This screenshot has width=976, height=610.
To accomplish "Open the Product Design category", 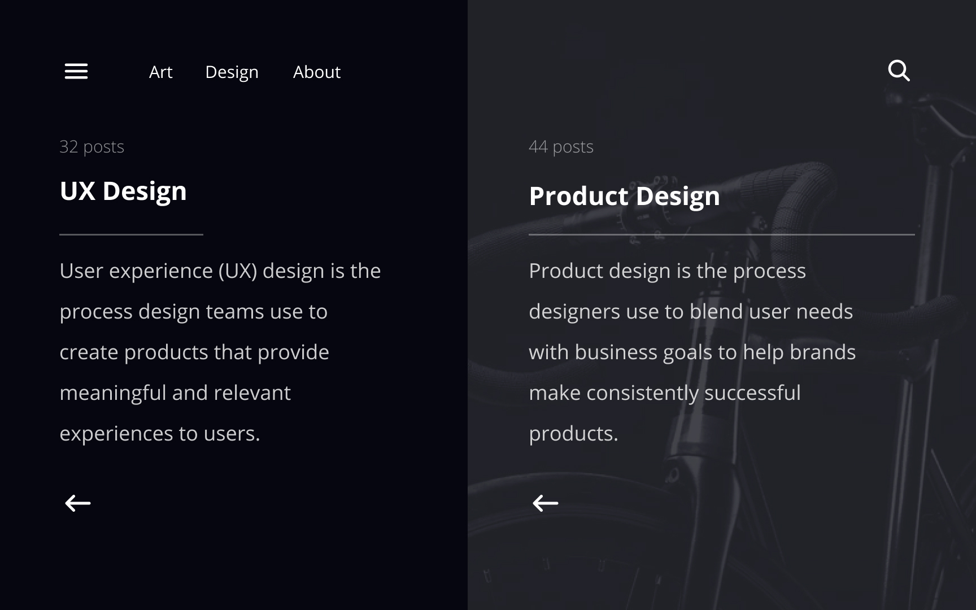I will tap(624, 196).
